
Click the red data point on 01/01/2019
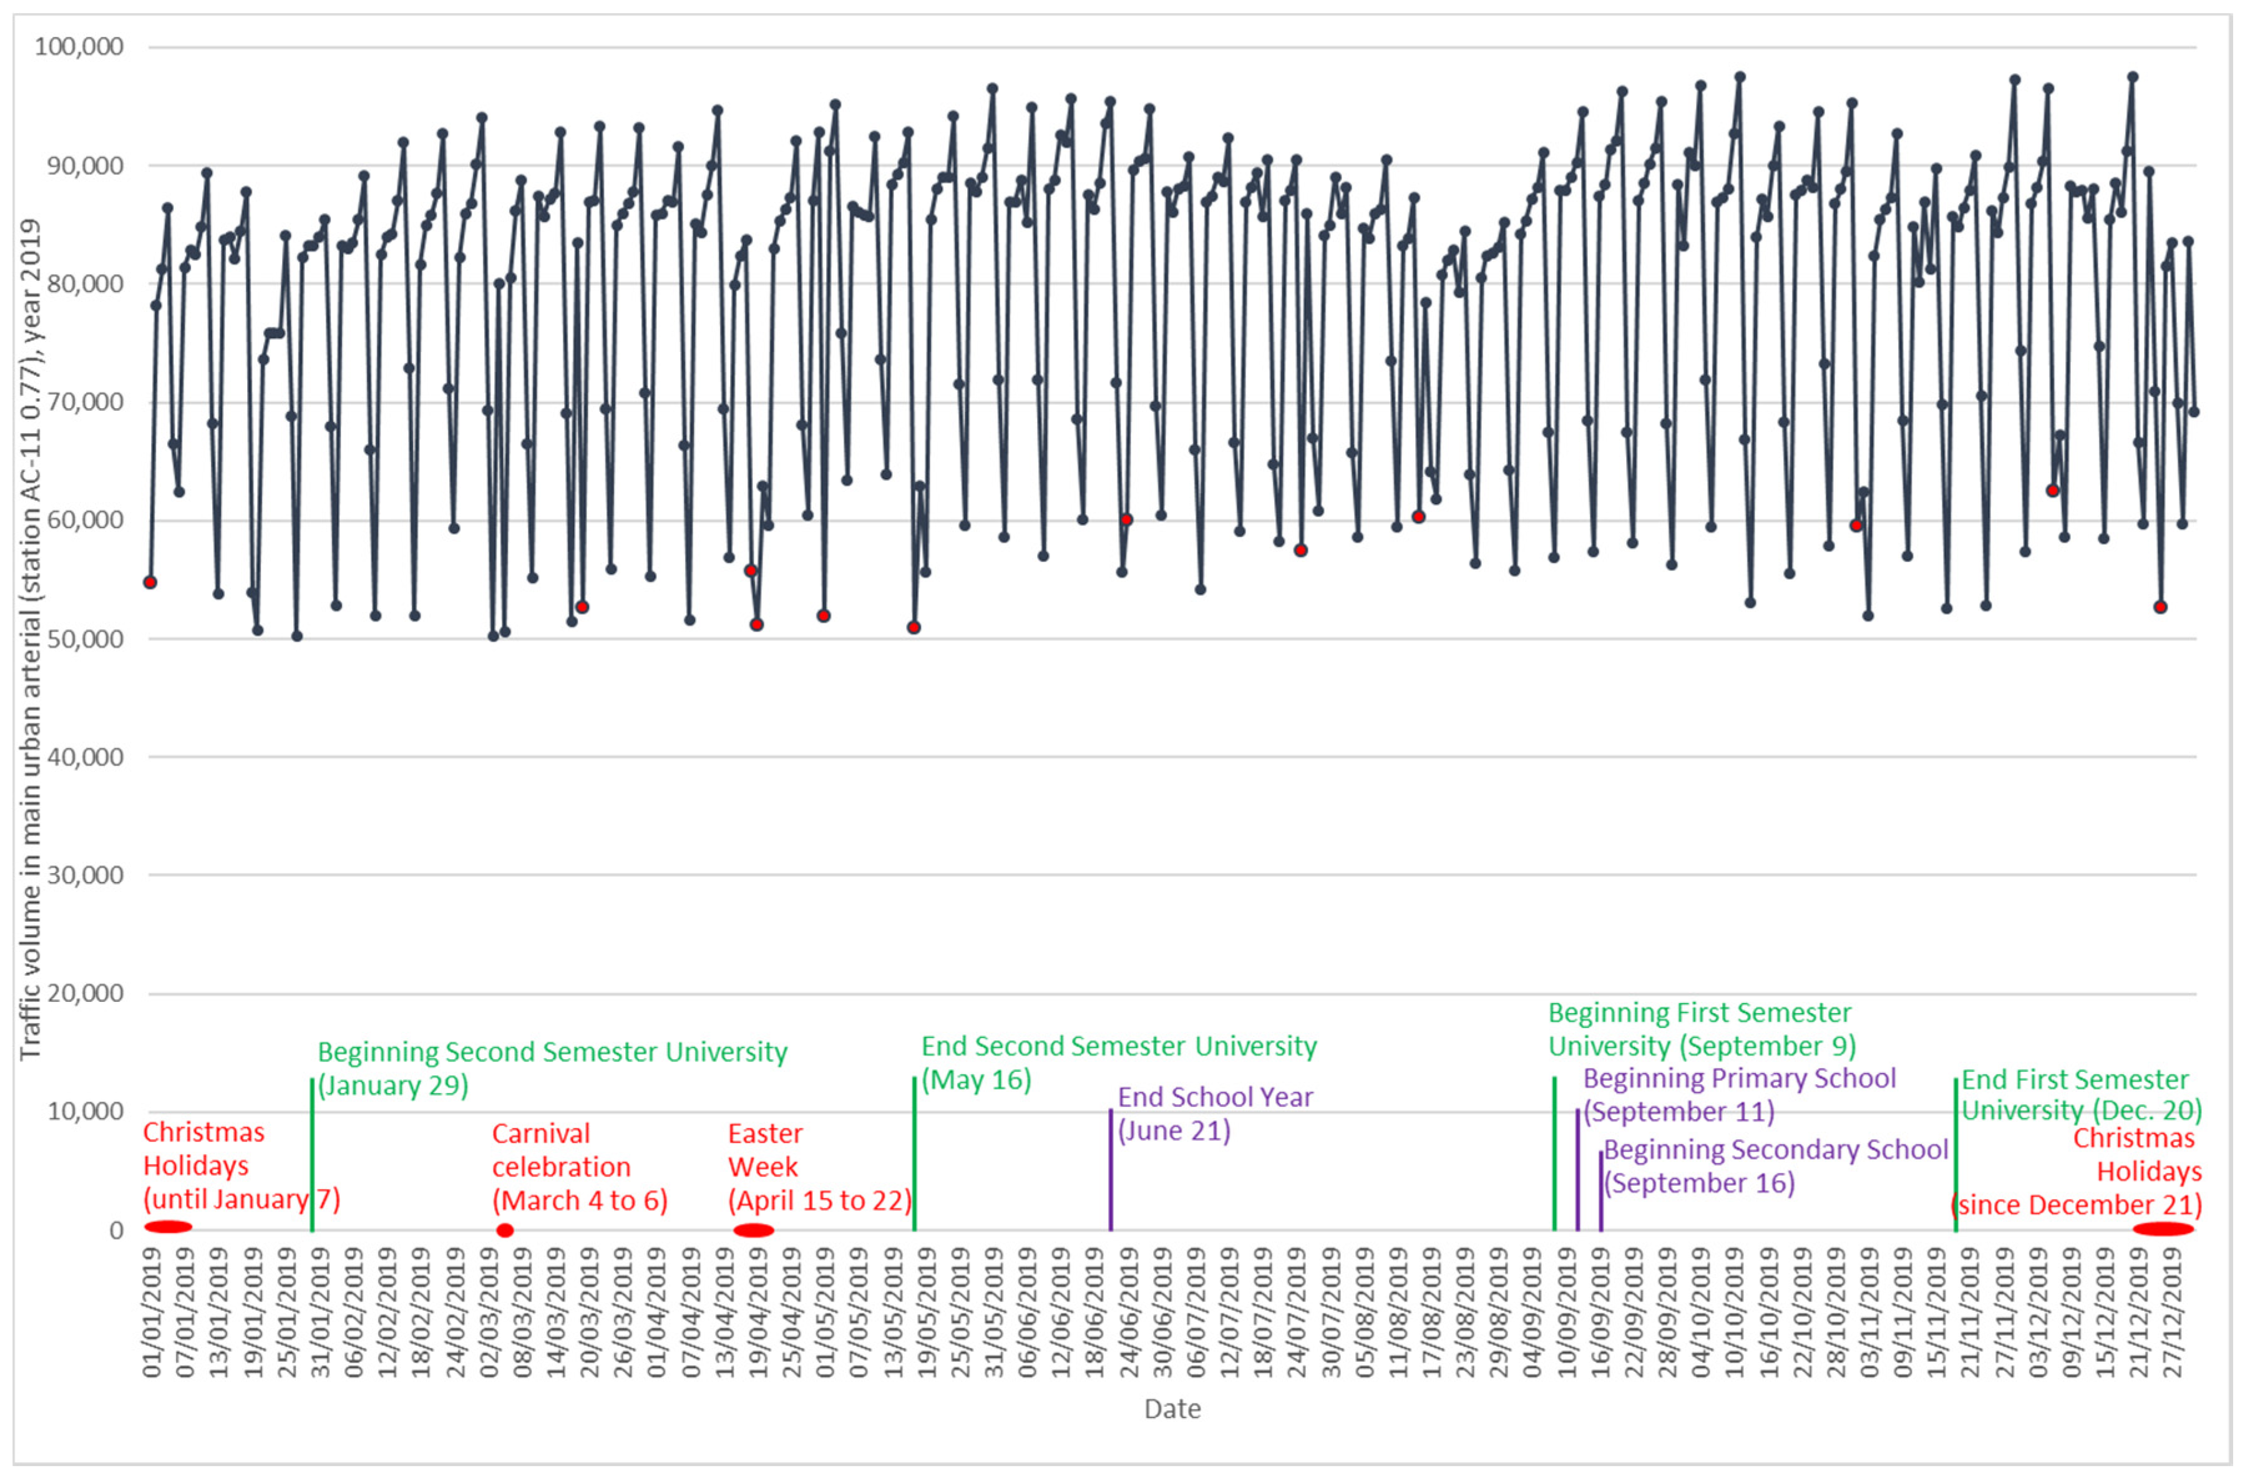(x=150, y=582)
